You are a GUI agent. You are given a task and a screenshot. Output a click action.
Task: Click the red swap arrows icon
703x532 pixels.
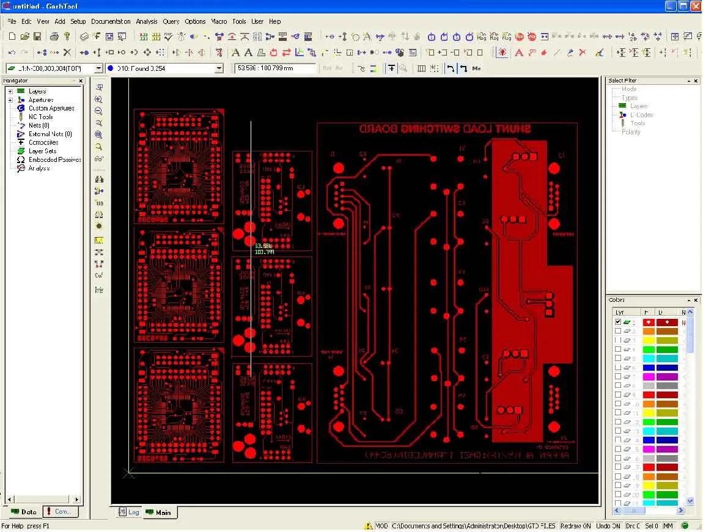tap(286, 53)
